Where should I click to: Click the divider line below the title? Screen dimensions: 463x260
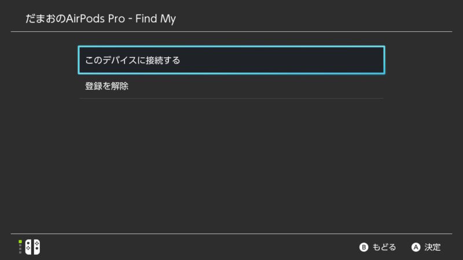click(x=231, y=31)
